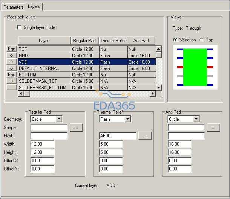Click the Thermal Relief Height field 5.00
This screenshot has height=199, width=230.
pos(111,152)
